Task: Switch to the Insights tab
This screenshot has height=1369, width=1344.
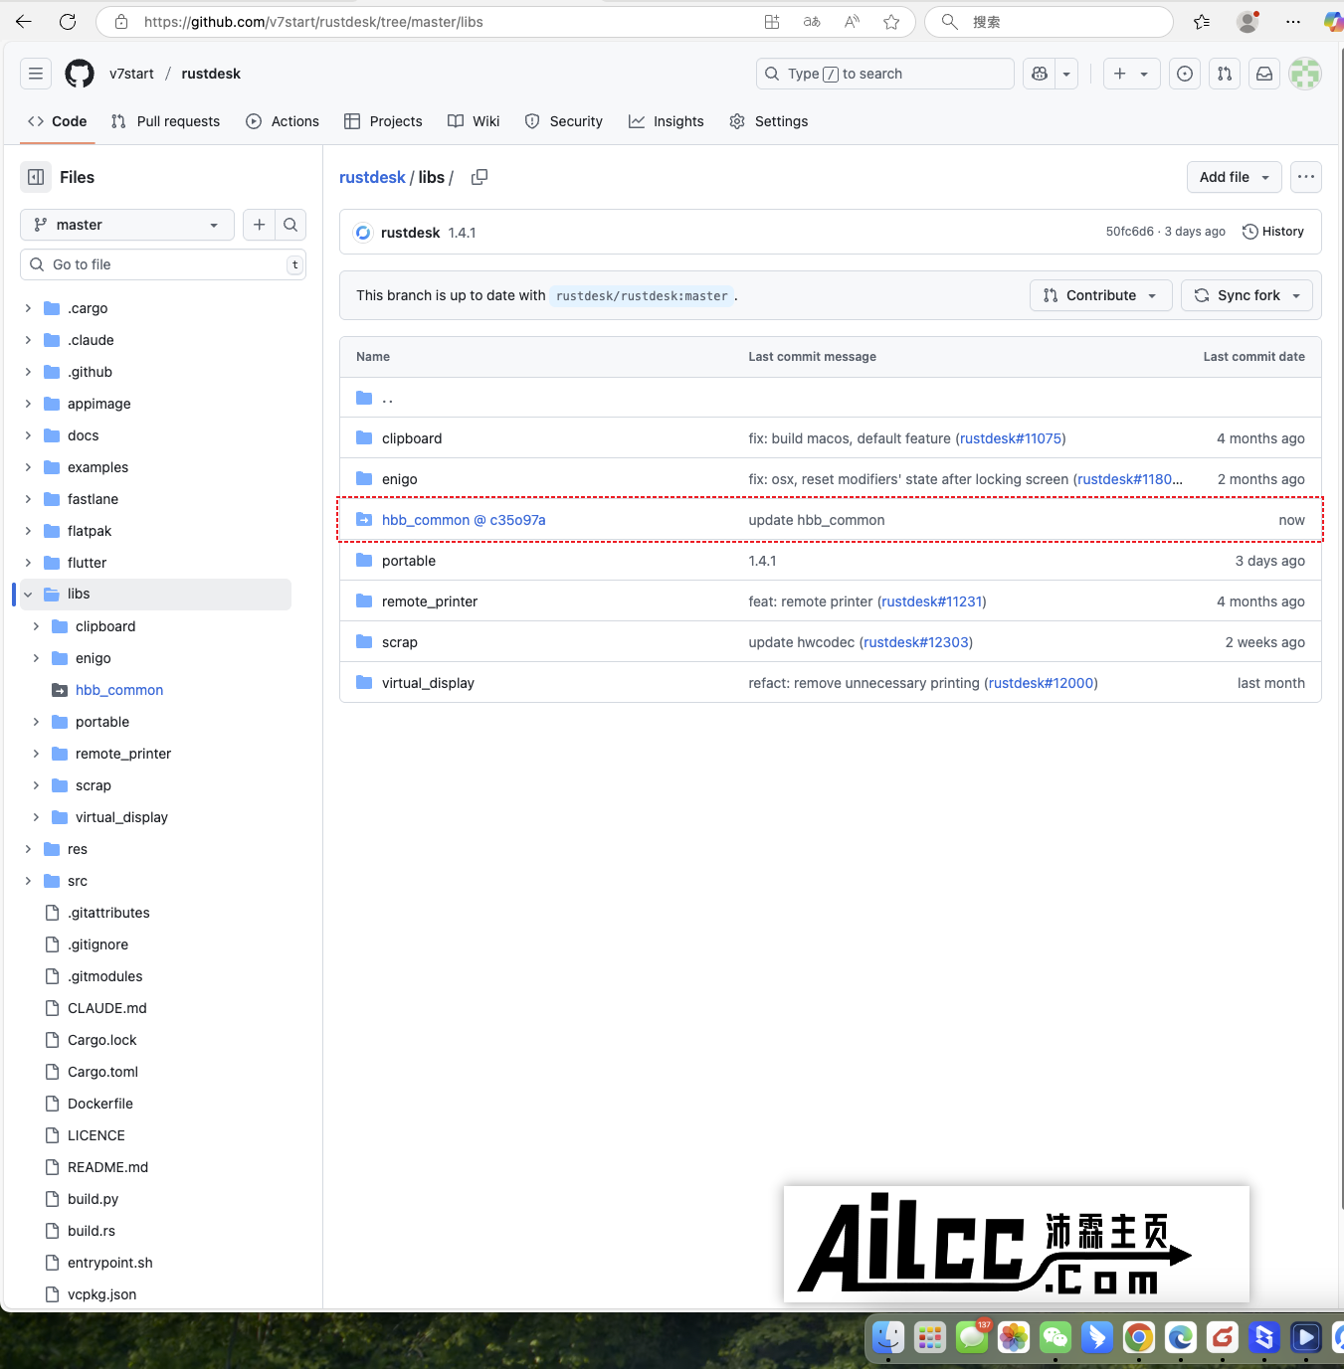Action: click(x=667, y=121)
